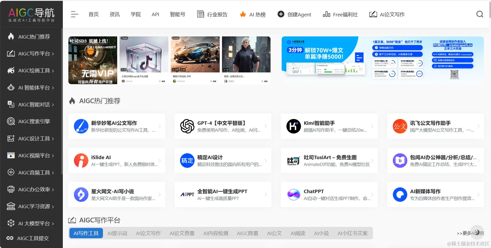This screenshot has height=248, width=491.
Task: Open the 首页 nav item
Action: click(93, 14)
